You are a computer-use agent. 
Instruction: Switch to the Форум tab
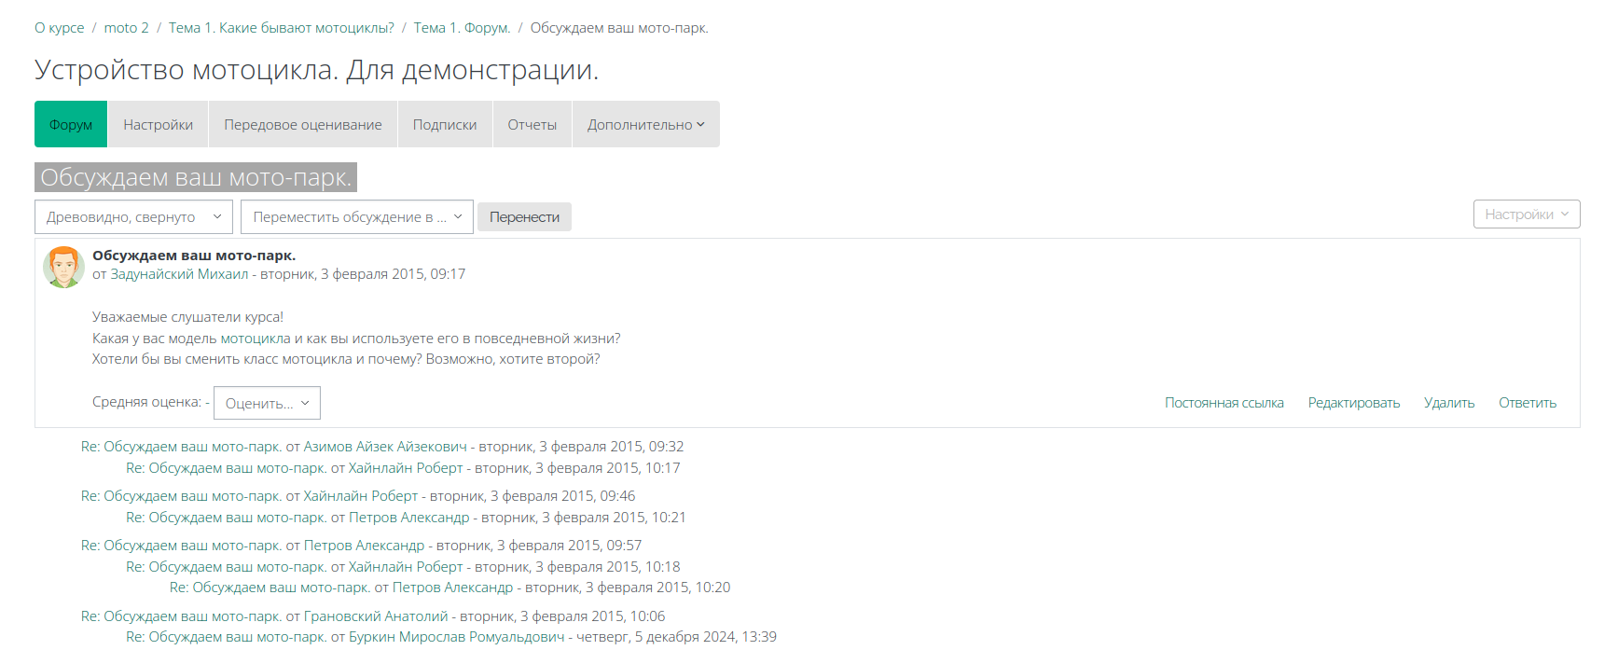pyautogui.click(x=71, y=125)
